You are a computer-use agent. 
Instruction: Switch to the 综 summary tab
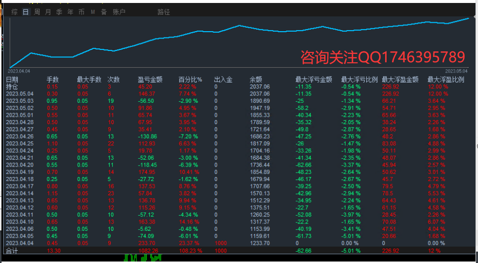tap(15, 12)
